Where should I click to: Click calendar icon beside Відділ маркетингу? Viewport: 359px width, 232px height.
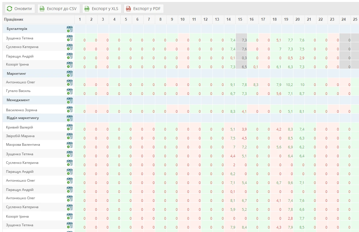tap(70, 118)
